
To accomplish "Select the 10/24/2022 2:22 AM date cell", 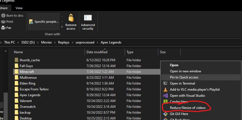I will click(101, 101).
